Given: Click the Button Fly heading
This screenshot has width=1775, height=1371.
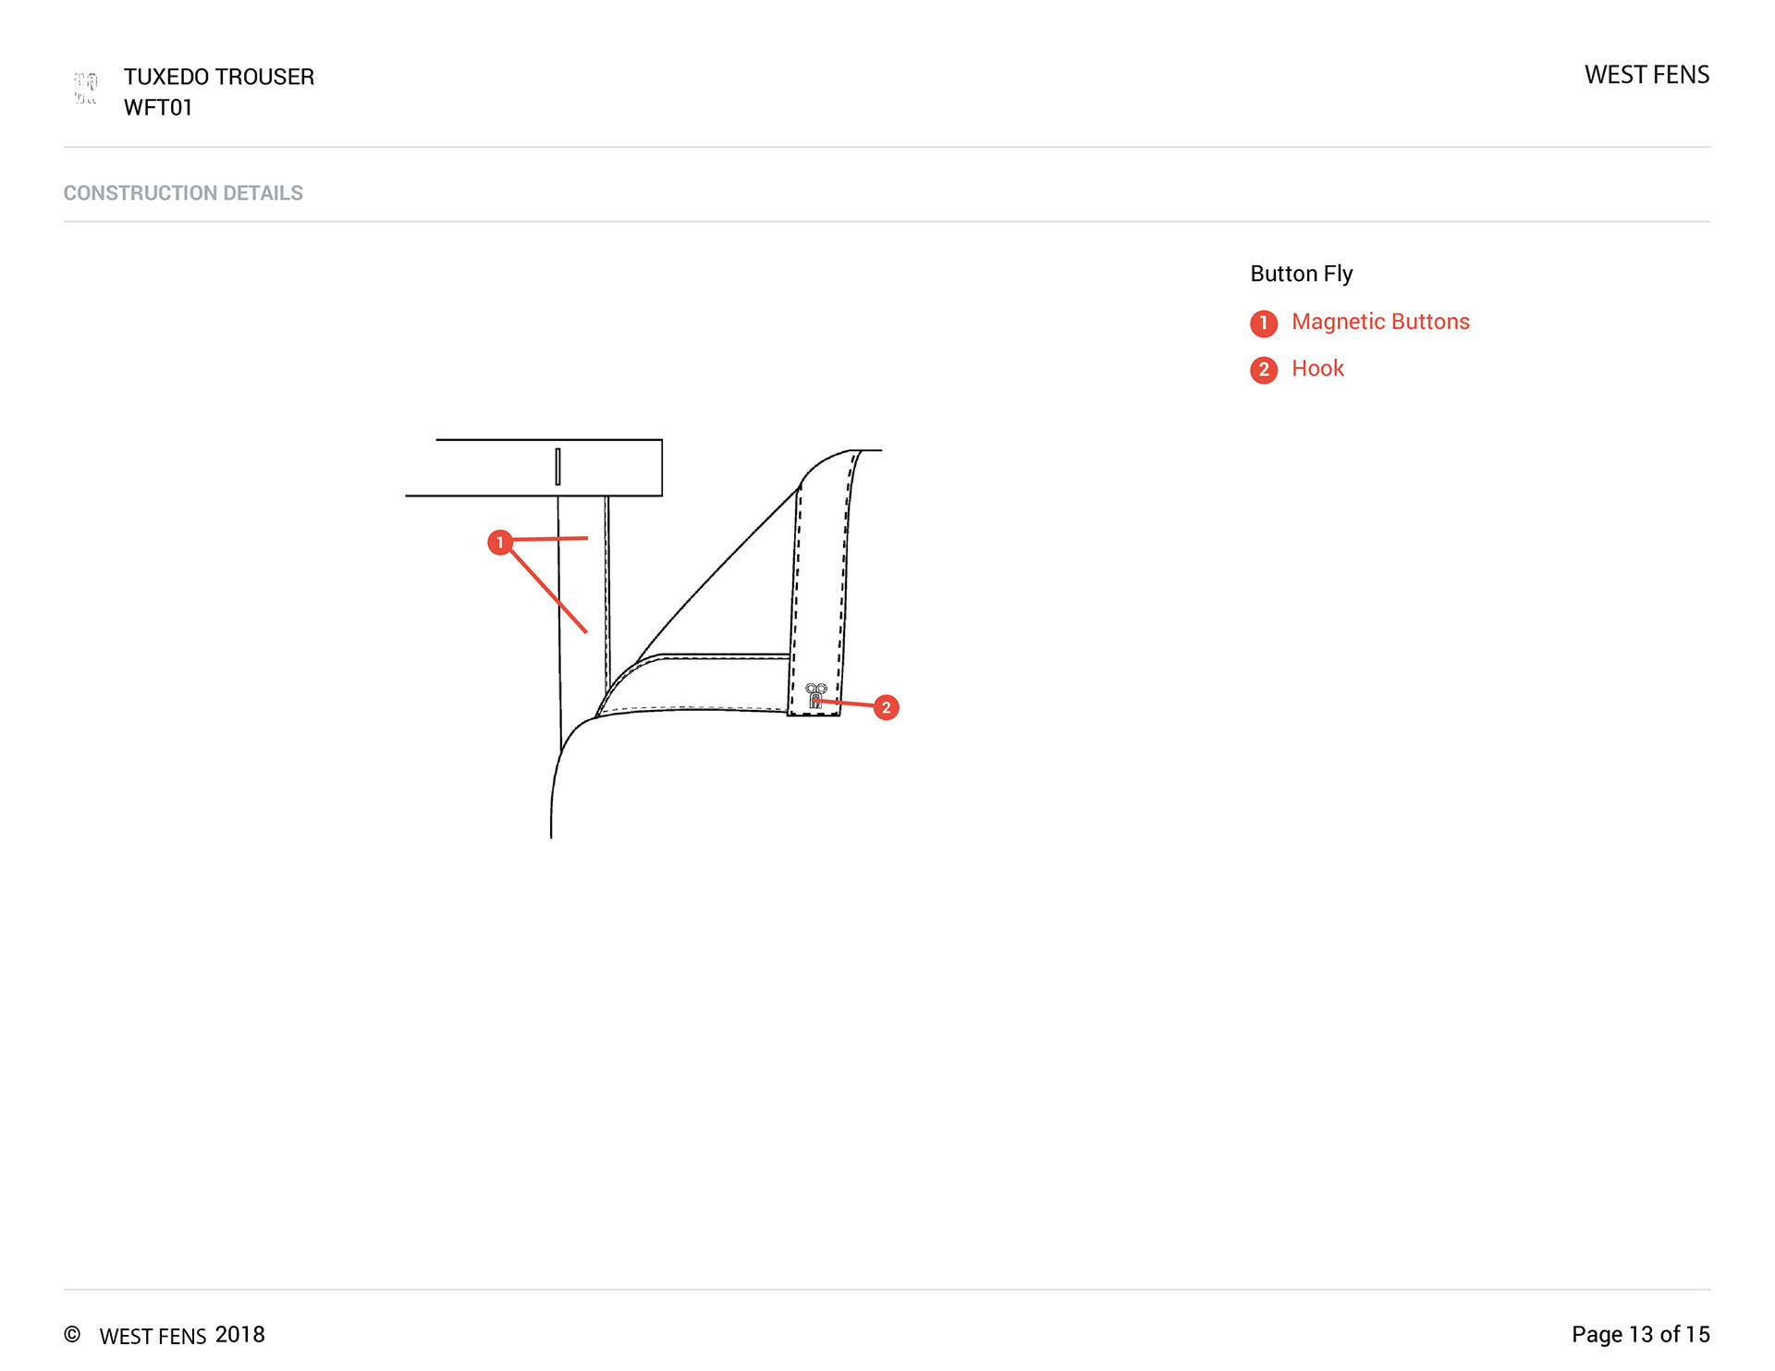Looking at the screenshot, I should 1301,274.
